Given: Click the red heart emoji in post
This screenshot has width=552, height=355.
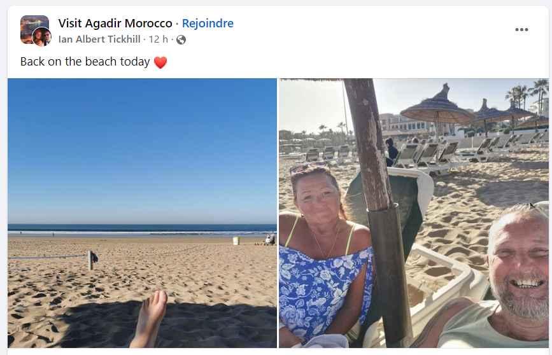Looking at the screenshot, I should pyautogui.click(x=160, y=62).
